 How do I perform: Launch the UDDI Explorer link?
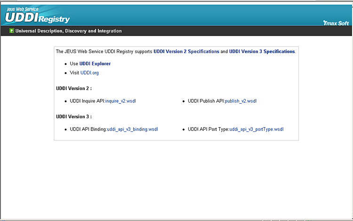(x=95, y=63)
